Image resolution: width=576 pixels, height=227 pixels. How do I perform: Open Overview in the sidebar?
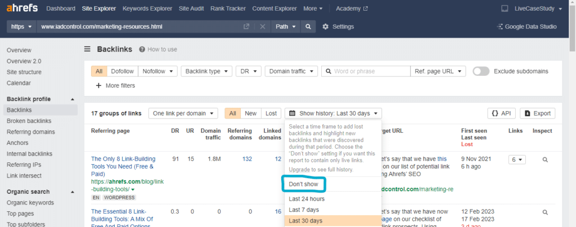click(19, 50)
